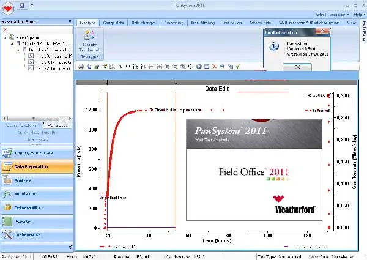Open the Select Language dropdown
Viewport: 367px width, 260px height.
click(332, 15)
